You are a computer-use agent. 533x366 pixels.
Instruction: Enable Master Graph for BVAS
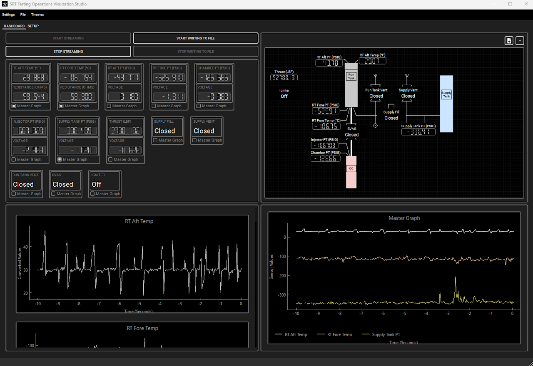pyautogui.click(x=53, y=194)
